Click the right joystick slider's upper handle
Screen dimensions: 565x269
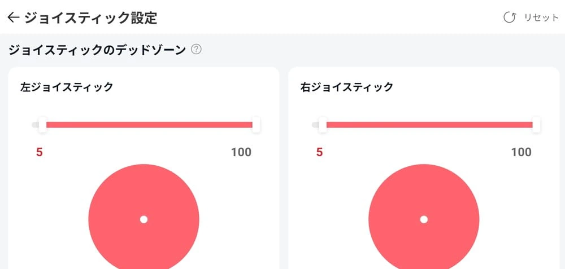(x=536, y=125)
